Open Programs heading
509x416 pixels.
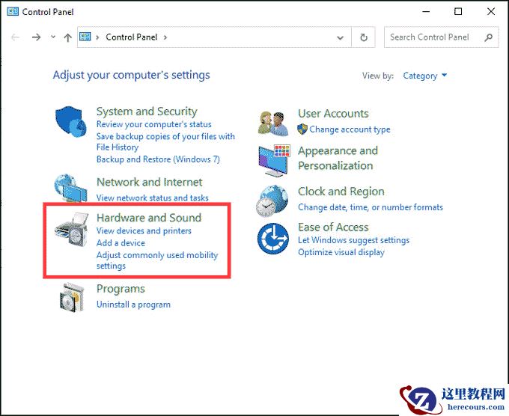click(x=121, y=289)
